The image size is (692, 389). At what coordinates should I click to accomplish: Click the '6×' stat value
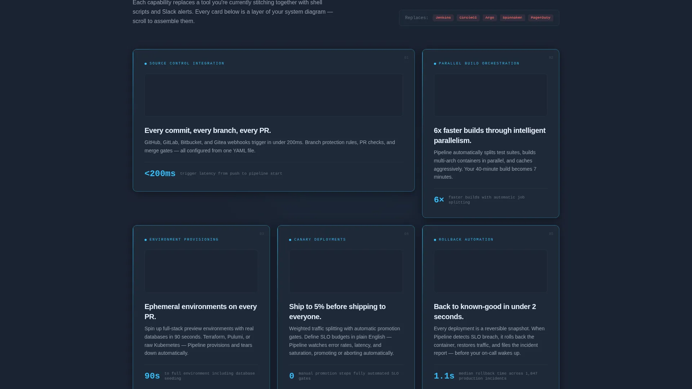pyautogui.click(x=439, y=200)
